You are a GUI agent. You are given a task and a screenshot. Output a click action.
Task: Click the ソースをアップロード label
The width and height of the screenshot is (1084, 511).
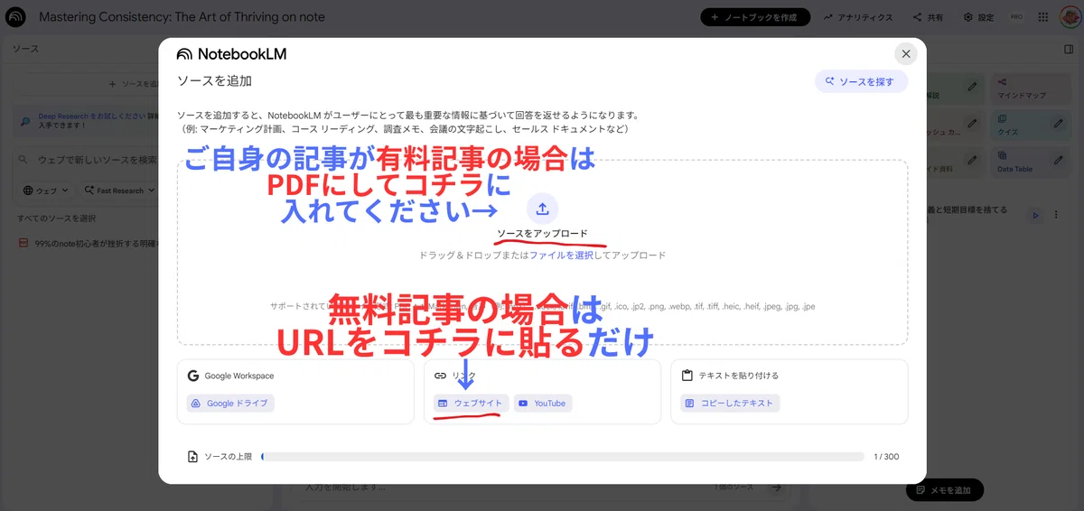tap(542, 234)
